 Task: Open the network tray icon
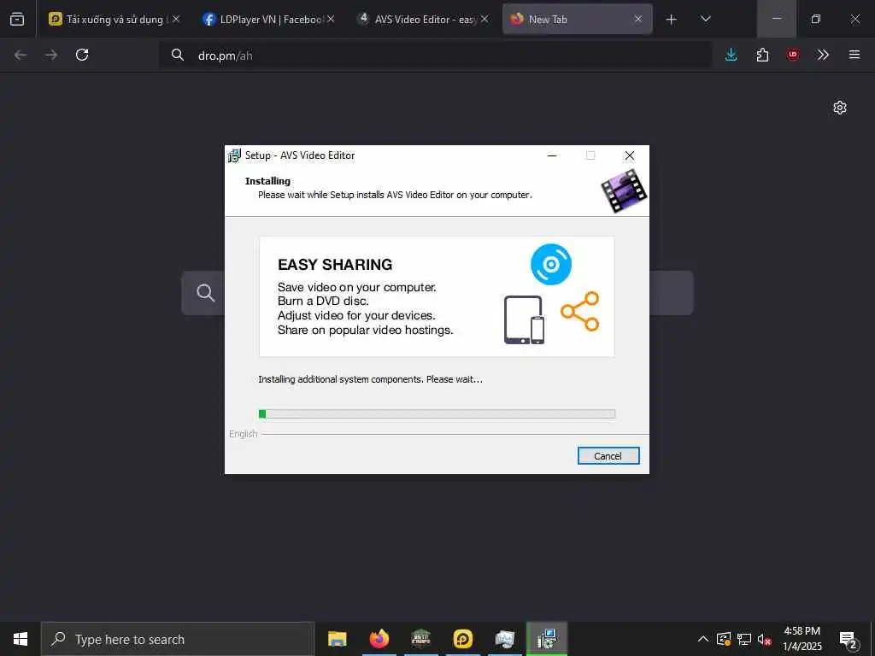click(x=744, y=639)
